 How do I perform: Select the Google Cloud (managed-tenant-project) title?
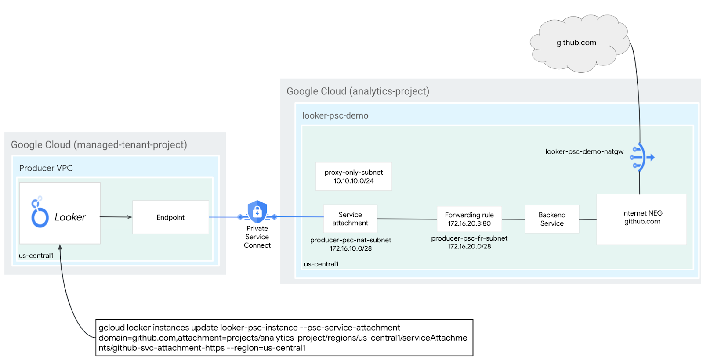point(99,145)
